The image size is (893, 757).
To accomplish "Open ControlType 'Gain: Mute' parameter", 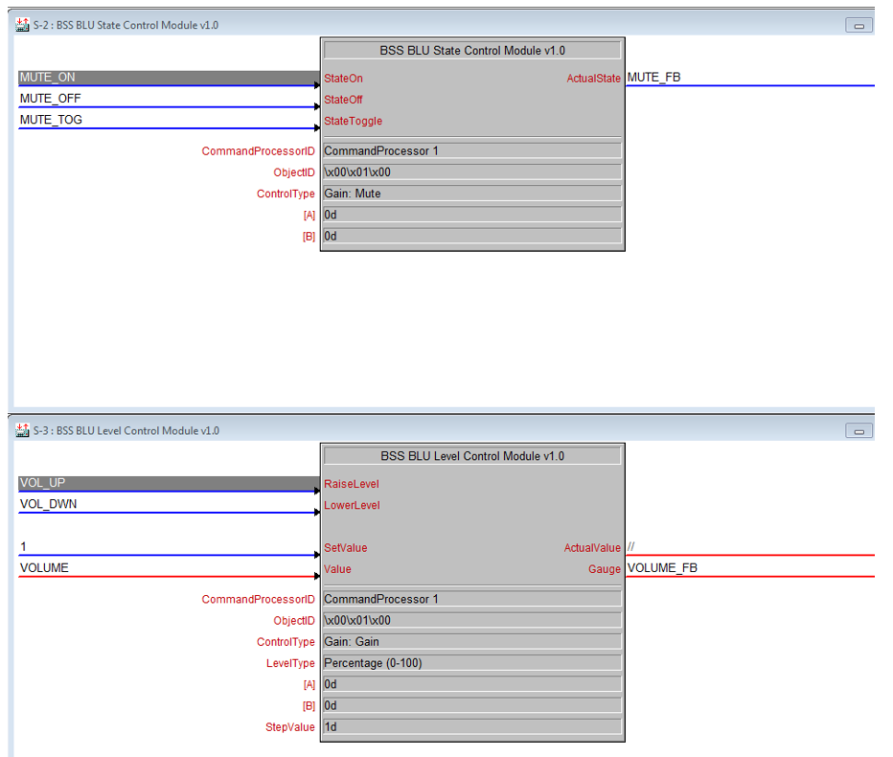I will point(471,194).
